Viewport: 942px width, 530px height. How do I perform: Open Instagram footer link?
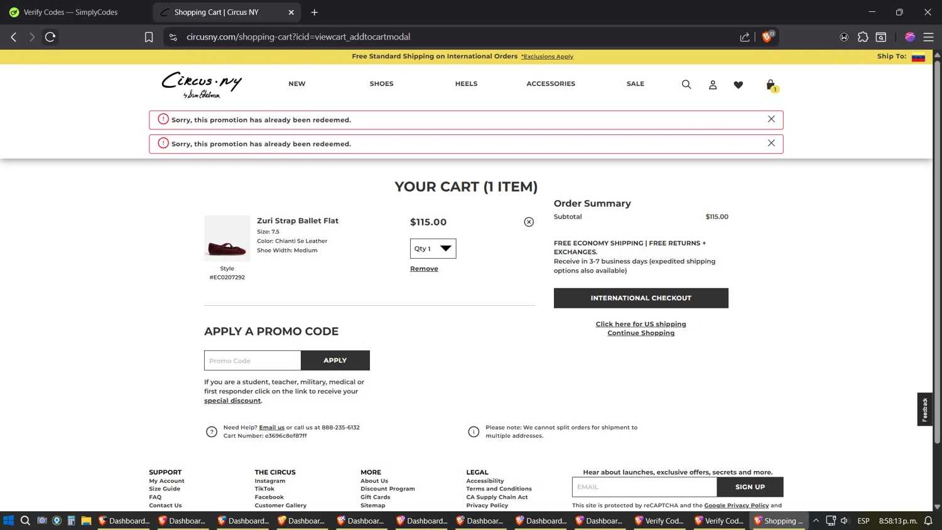click(x=270, y=481)
